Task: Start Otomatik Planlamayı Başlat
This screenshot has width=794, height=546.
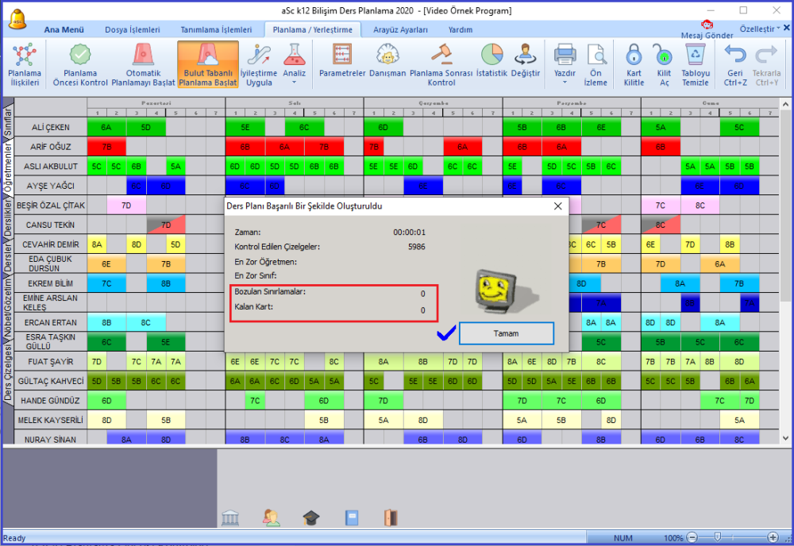Action: point(143,64)
